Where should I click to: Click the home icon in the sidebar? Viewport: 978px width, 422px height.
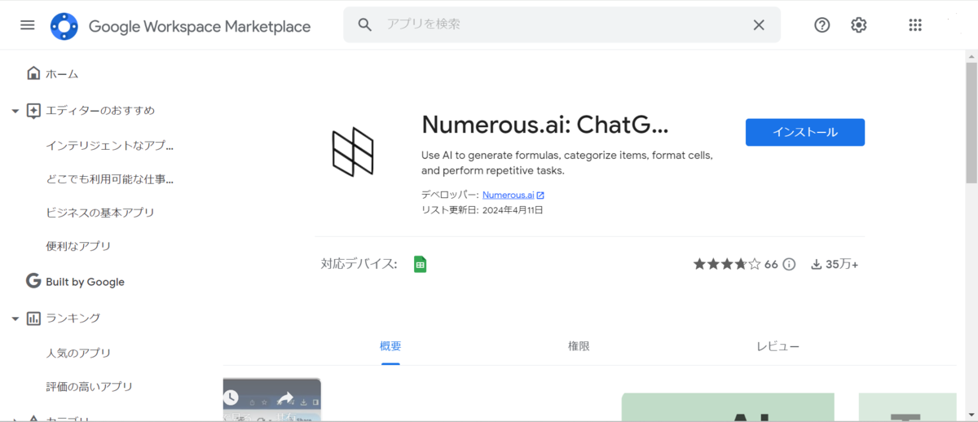pos(33,73)
